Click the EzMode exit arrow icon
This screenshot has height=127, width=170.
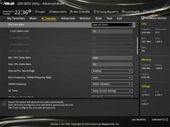click(x=166, y=120)
